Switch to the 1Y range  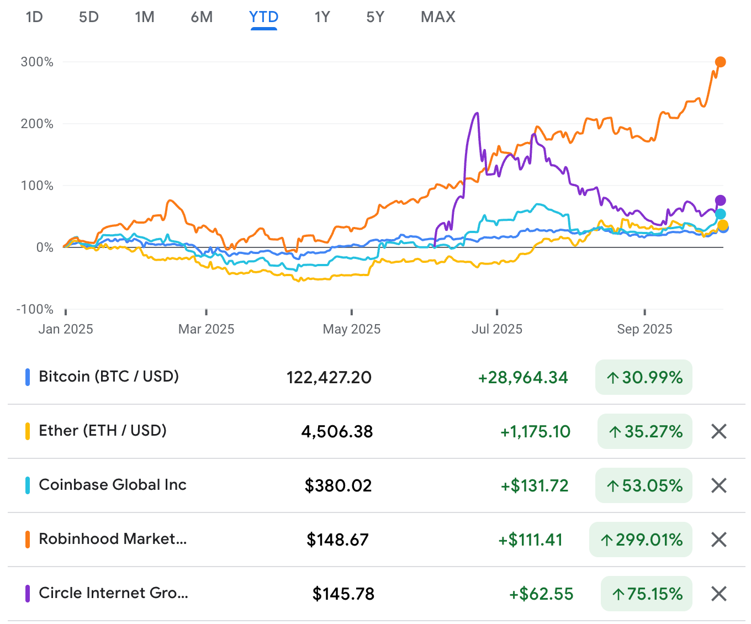click(322, 17)
